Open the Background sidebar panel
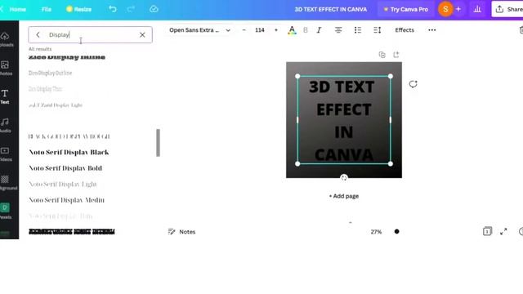 tap(6, 183)
